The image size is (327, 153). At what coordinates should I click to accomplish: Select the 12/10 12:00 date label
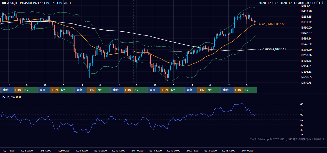118,150
